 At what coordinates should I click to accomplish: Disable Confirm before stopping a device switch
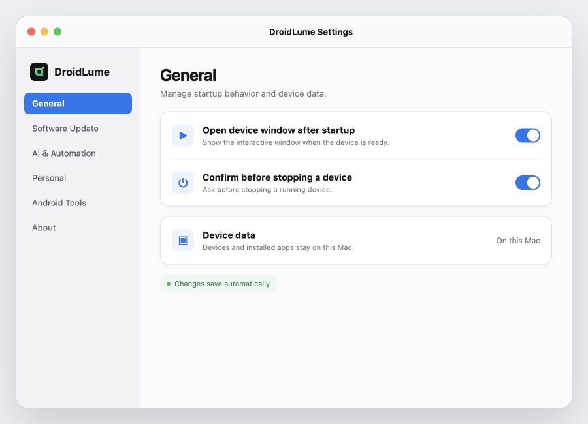[528, 183]
